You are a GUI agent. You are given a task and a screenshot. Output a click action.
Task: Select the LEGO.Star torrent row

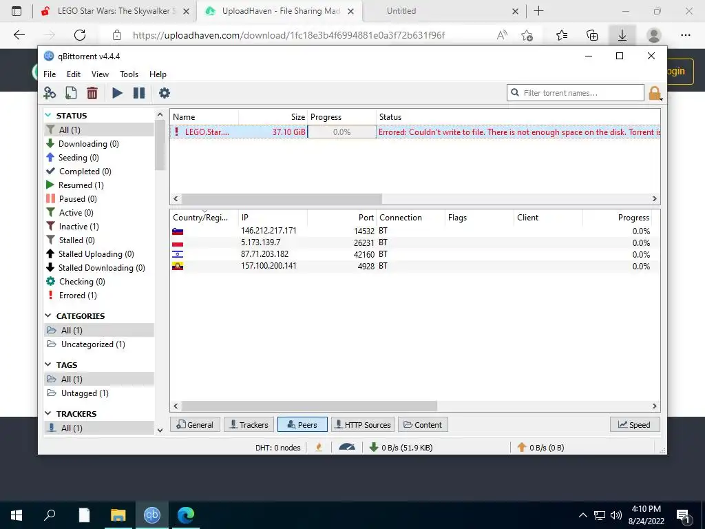coord(415,132)
